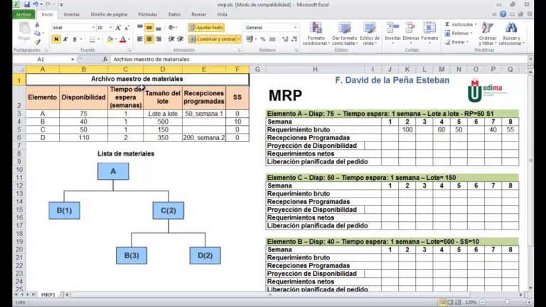Toggle Ajustar texto wrap option
The width and height of the screenshot is (546, 307).
206,28
